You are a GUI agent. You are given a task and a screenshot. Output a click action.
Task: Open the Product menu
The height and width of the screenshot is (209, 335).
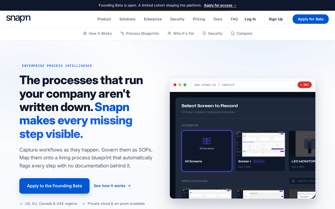(104, 19)
